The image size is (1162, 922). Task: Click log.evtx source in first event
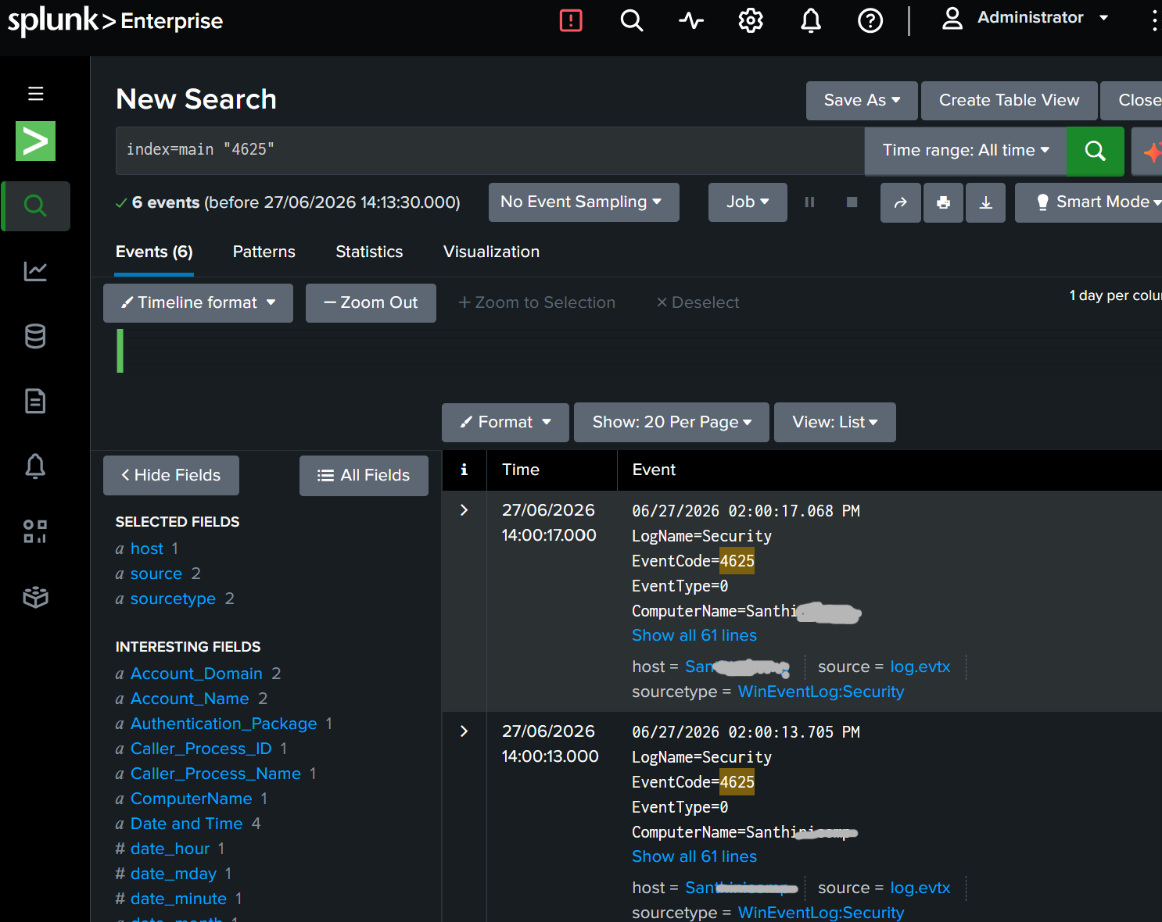tap(920, 666)
